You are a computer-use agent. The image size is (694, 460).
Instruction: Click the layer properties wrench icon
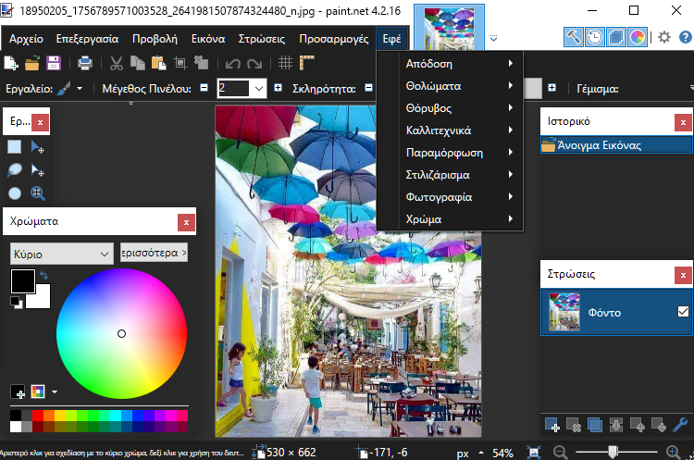pyautogui.click(x=682, y=425)
